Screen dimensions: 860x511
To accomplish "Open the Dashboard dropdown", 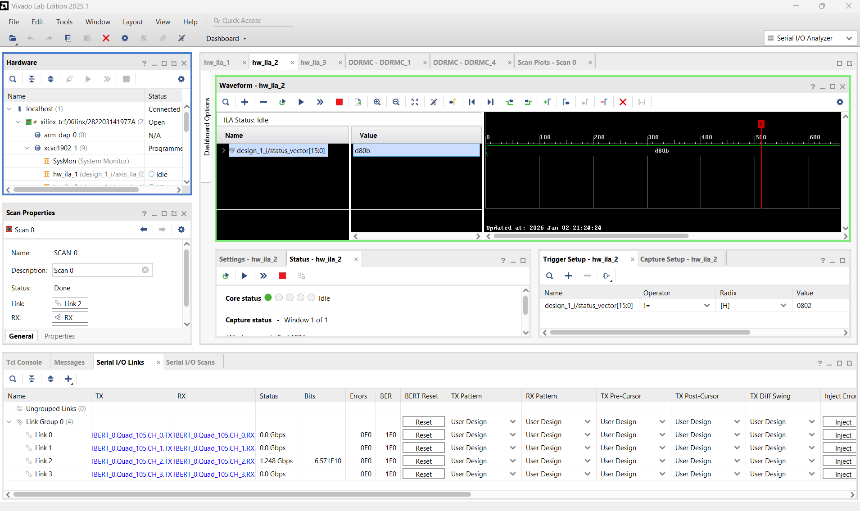I will [x=226, y=39].
